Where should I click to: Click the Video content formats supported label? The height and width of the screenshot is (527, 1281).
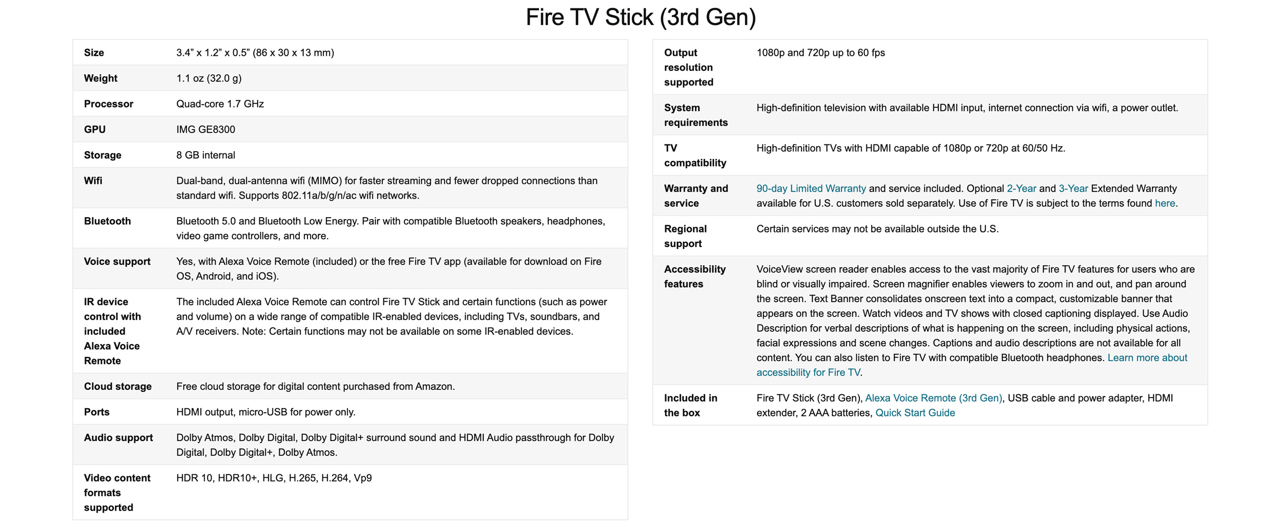pos(117,493)
